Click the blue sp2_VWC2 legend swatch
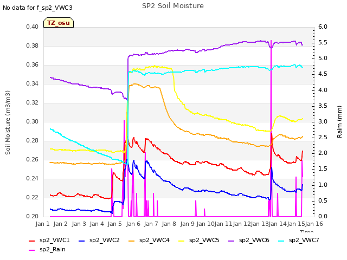 tap(82, 240)
